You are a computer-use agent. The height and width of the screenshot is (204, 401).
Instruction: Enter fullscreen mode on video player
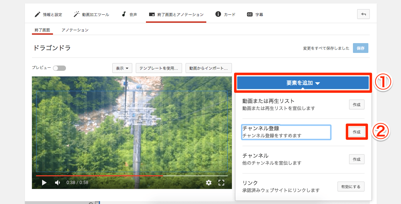[x=221, y=183]
